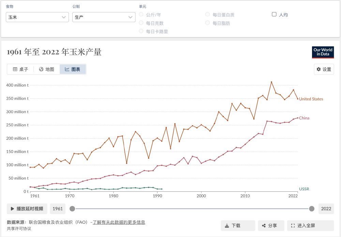Screen dimensions: 341x237
Task: Enable the 人均 checkbox
Action: tap(274, 14)
